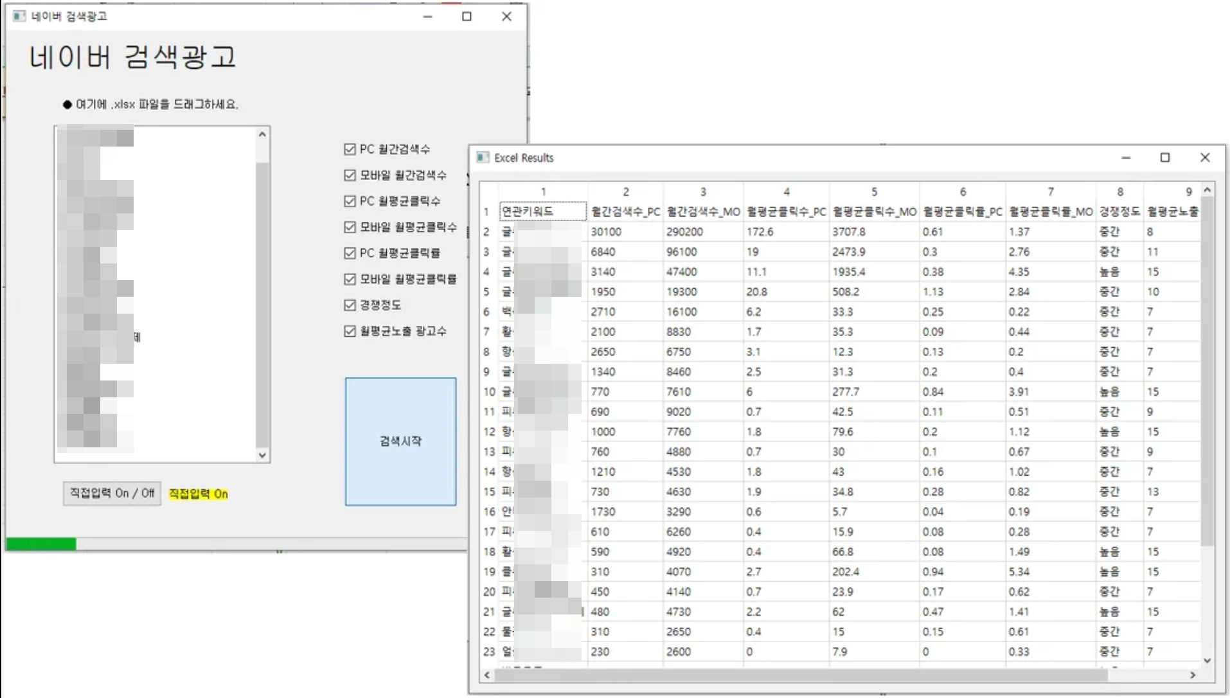
Task: Maximize the Excel Results window
Action: pyautogui.click(x=1165, y=158)
